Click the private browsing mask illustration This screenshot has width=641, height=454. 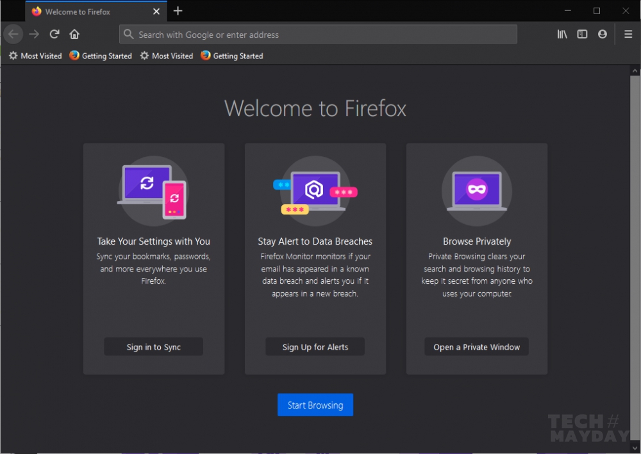(477, 191)
